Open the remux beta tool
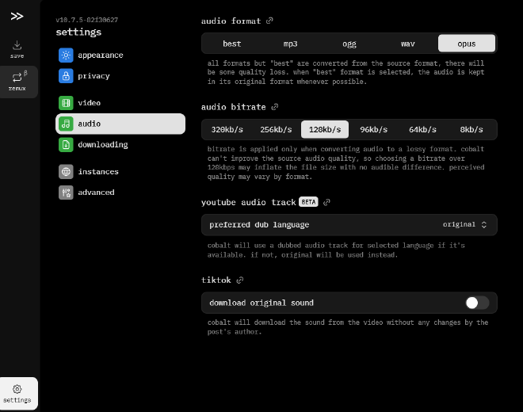Viewport: 523px width, 412px height. pyautogui.click(x=17, y=82)
